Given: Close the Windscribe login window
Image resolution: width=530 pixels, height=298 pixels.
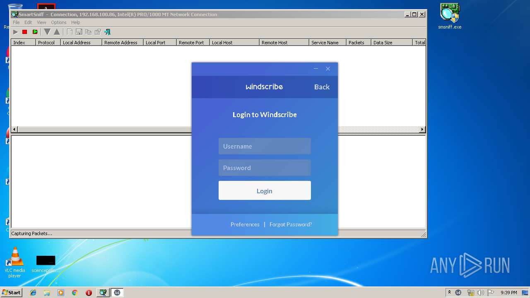Looking at the screenshot, I should click(x=328, y=69).
